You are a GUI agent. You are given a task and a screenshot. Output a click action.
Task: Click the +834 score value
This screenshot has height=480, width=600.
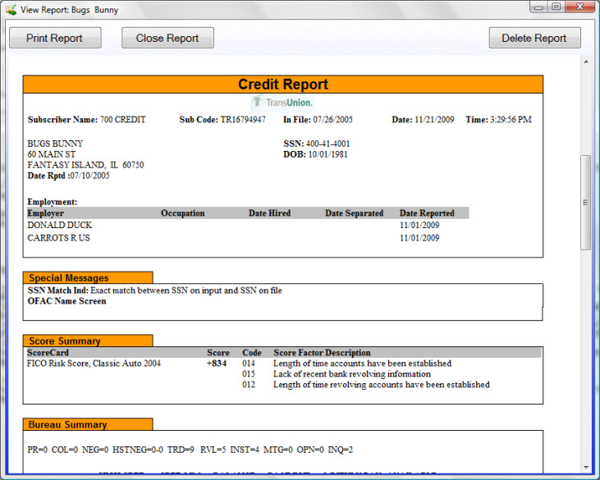(x=218, y=363)
